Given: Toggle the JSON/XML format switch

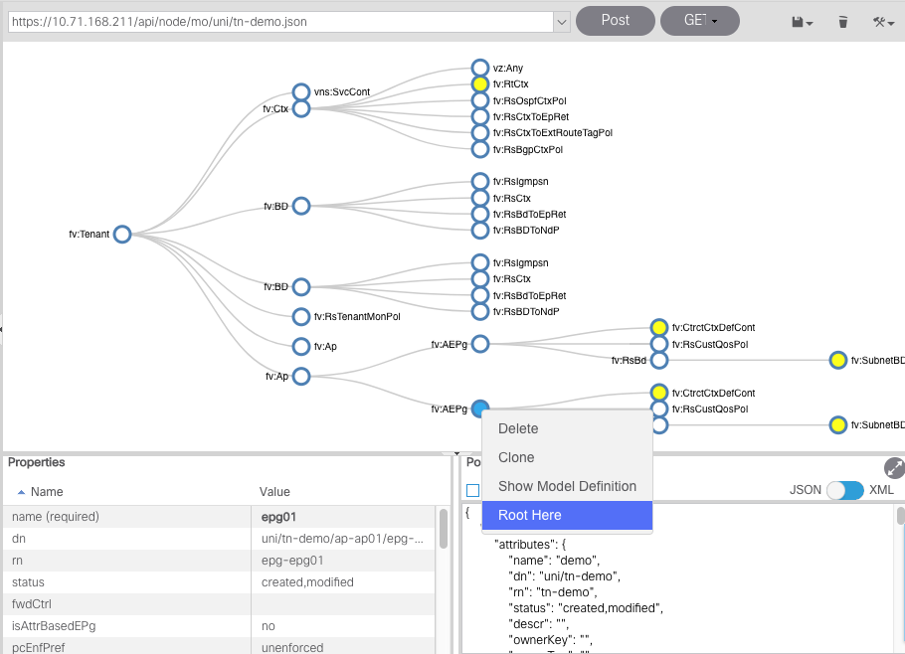Looking at the screenshot, I should (844, 490).
